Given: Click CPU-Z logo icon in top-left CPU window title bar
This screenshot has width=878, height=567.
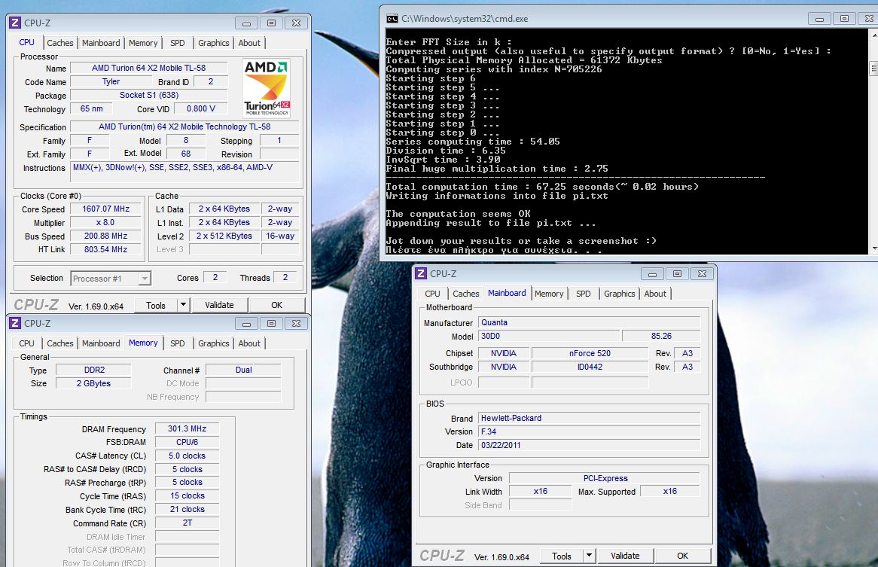Looking at the screenshot, I should 15,23.
